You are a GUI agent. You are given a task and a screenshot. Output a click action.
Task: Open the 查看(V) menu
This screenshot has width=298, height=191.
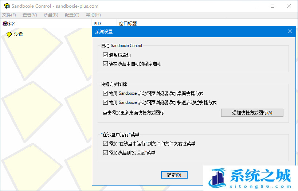click(30, 15)
